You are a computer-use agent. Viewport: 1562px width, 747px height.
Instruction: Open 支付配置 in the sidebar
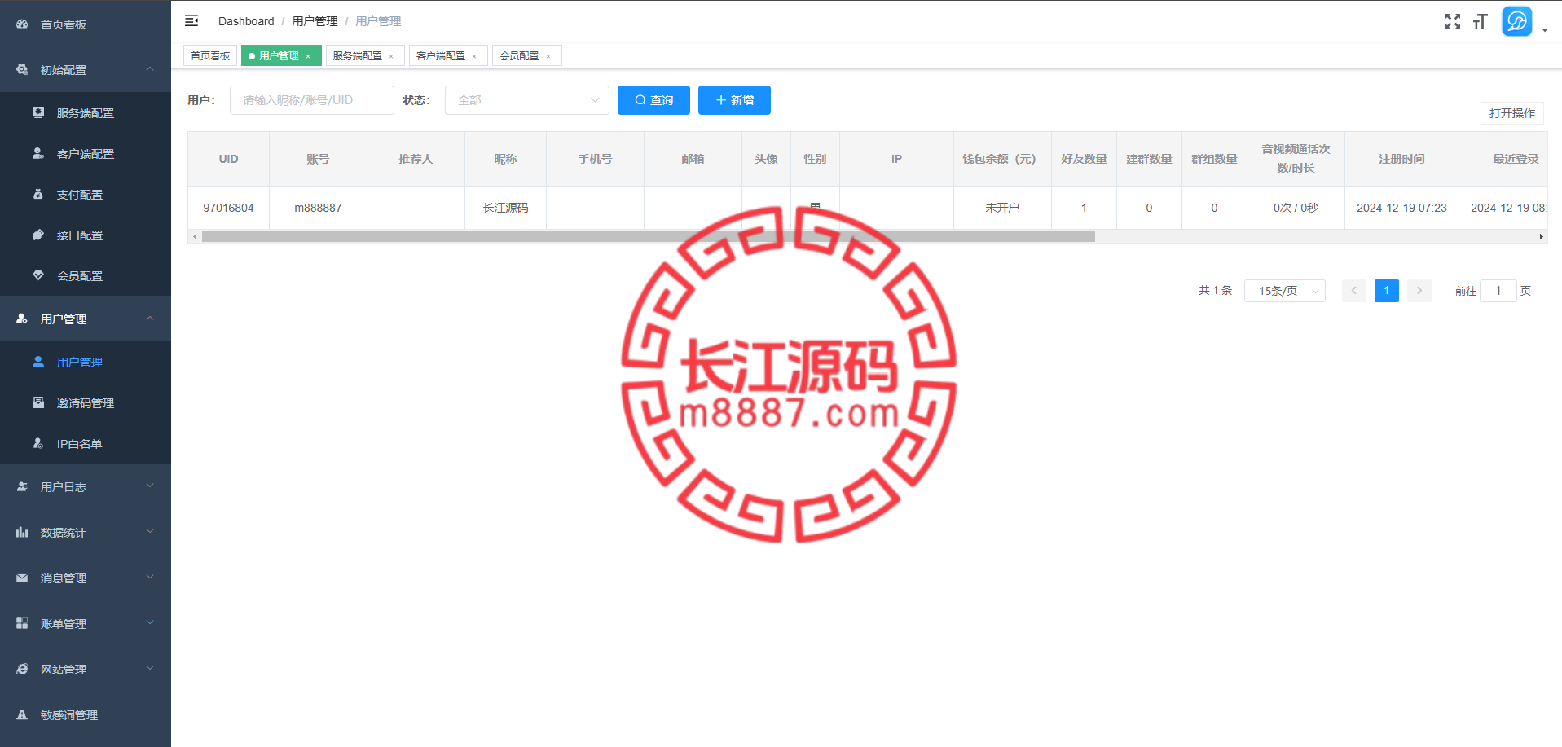tap(86, 195)
